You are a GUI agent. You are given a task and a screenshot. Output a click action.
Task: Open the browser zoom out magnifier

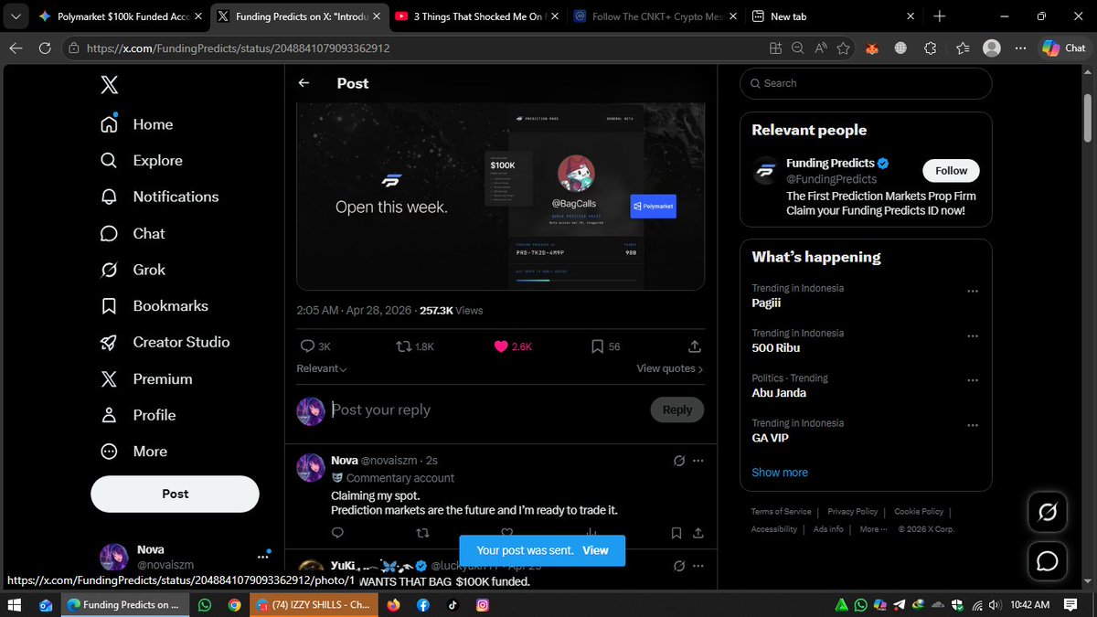(797, 48)
